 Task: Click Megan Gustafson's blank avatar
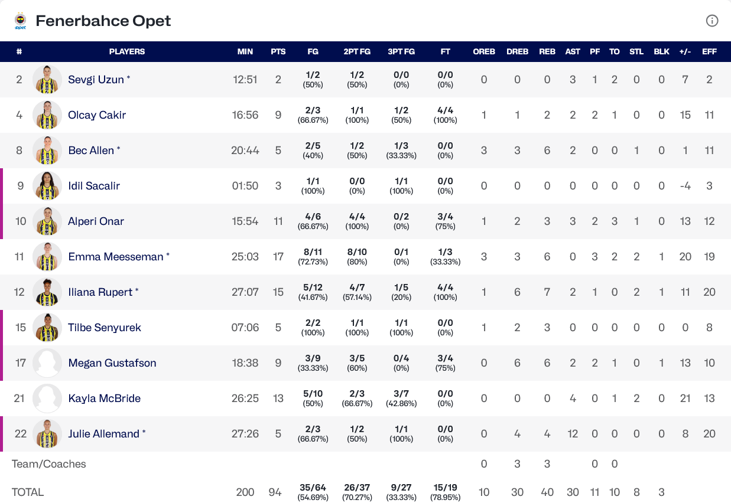[x=47, y=363]
